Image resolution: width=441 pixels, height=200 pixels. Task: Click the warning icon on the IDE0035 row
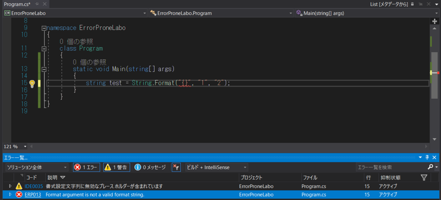19,186
